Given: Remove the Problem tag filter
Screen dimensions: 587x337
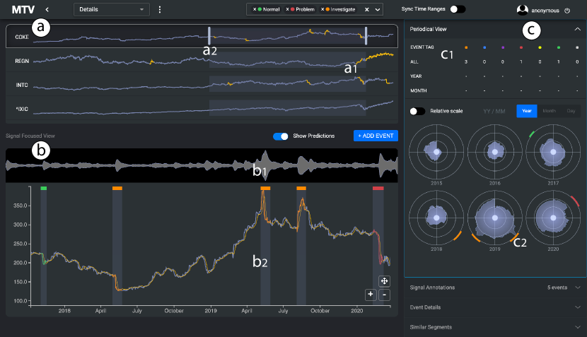Looking at the screenshot, I should pyautogui.click(x=286, y=10).
